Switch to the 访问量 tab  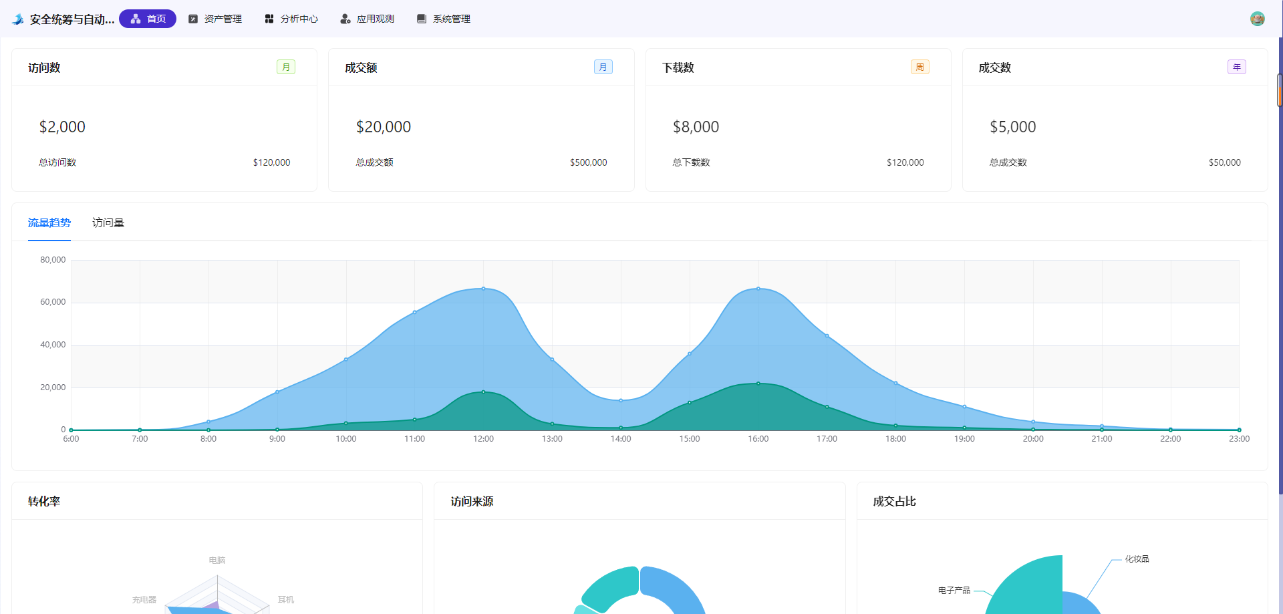(x=108, y=222)
